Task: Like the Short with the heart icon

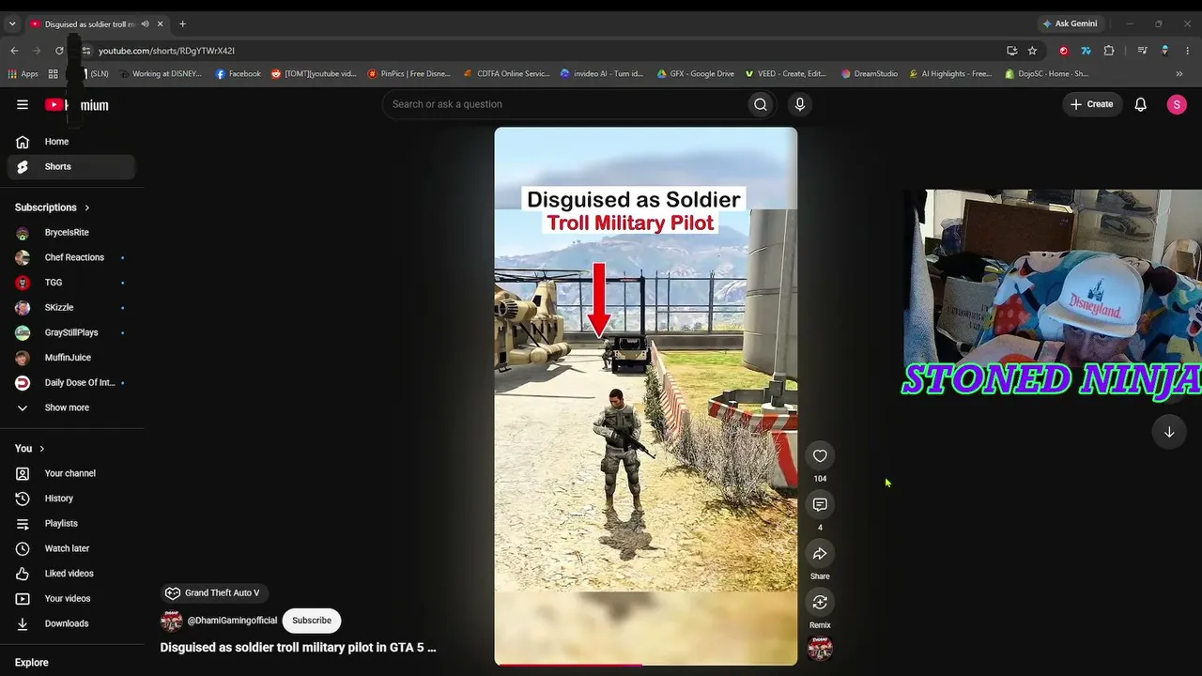Action: 820,455
